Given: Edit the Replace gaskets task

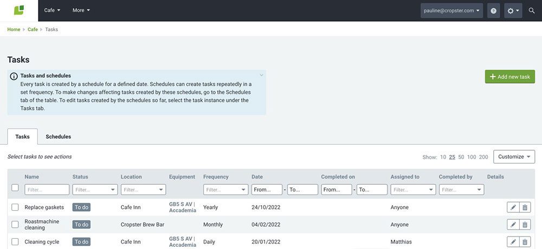Looking at the screenshot, I should (x=513, y=207).
